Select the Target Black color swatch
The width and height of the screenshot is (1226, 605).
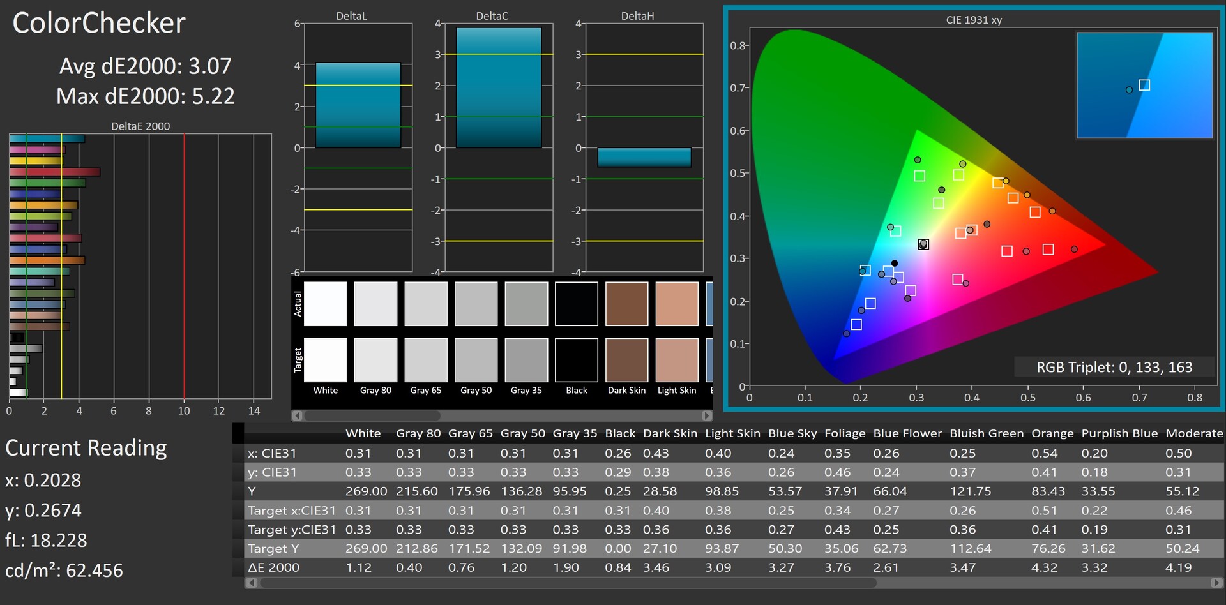577,360
